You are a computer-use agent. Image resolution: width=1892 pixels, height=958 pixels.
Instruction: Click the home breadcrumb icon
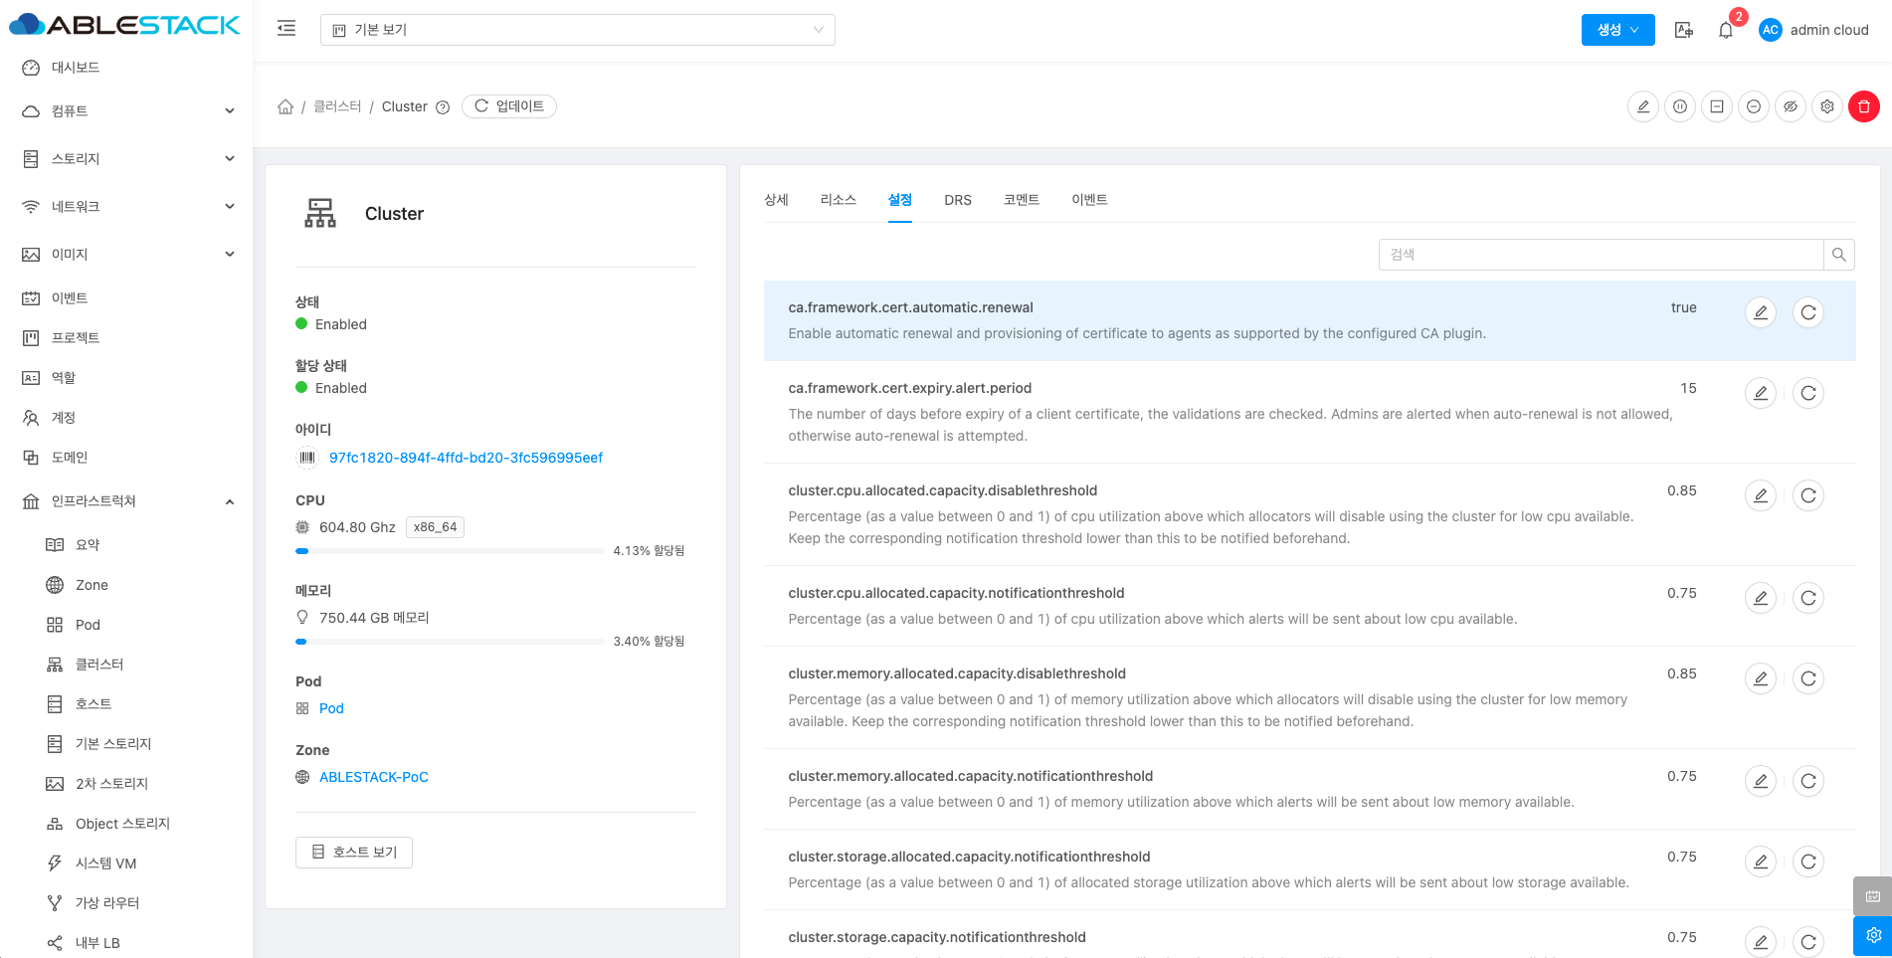[x=285, y=106]
